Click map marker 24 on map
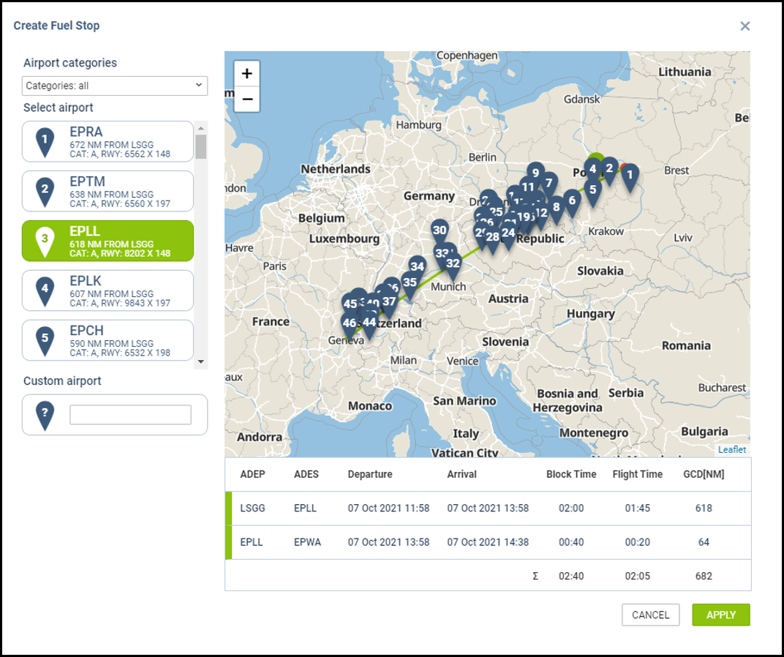Screen dimensions: 784x657 (x=508, y=235)
